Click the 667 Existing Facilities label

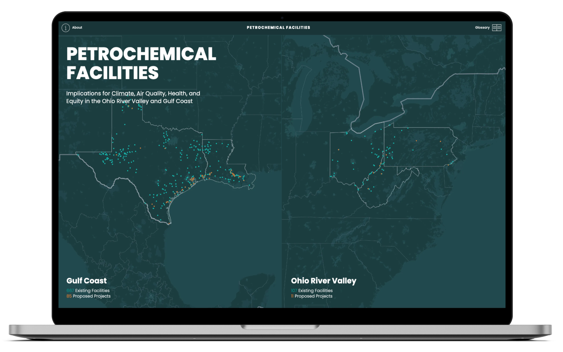pos(88,290)
